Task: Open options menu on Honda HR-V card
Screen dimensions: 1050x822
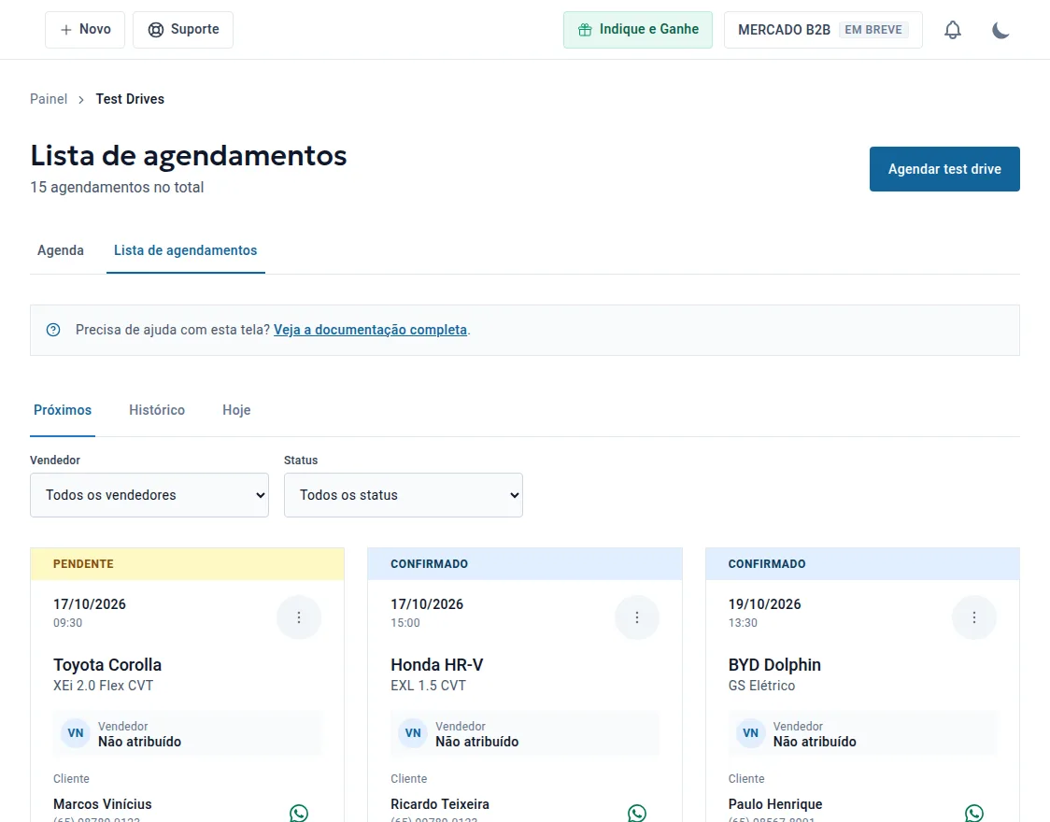Action: [637, 617]
